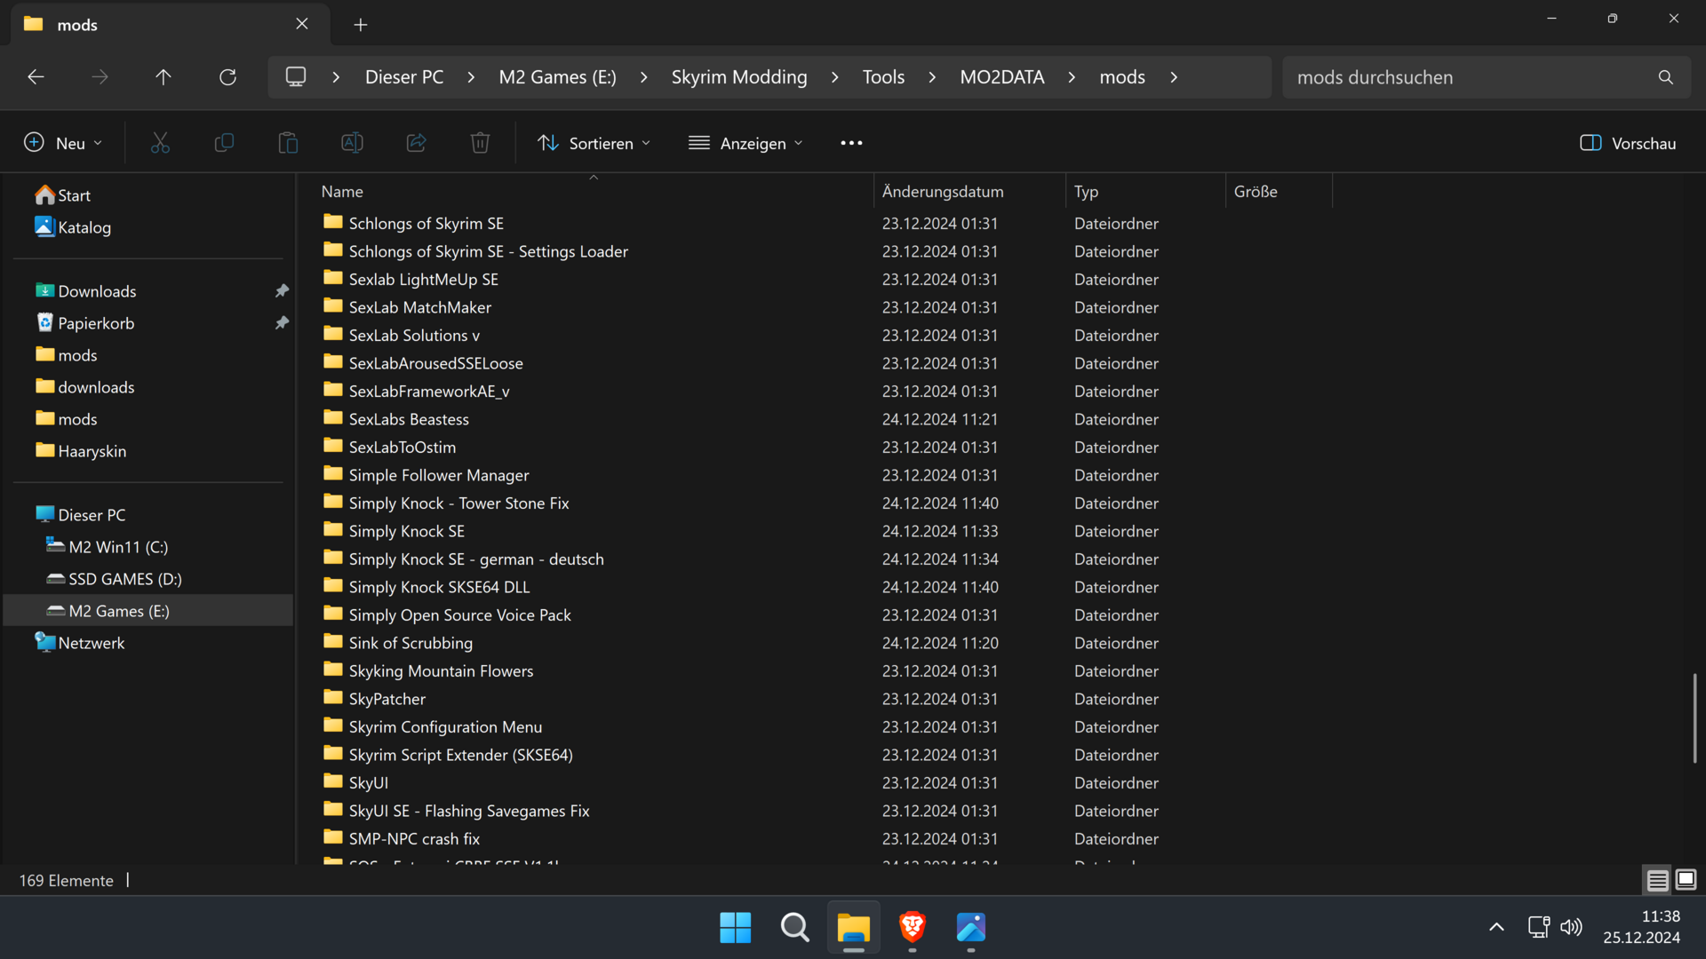Unpin Papierkorb from quick access

click(x=282, y=323)
